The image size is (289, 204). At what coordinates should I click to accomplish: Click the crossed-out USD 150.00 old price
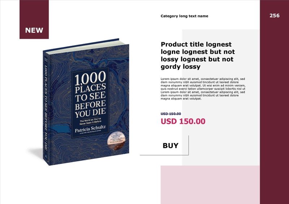(171, 114)
